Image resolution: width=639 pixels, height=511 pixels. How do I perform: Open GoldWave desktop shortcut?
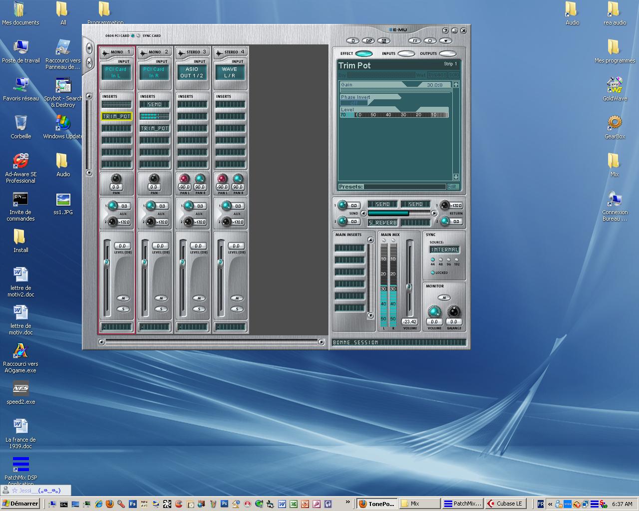coord(615,89)
